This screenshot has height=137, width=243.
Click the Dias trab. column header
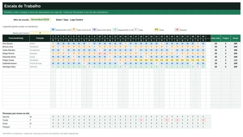point(216,38)
